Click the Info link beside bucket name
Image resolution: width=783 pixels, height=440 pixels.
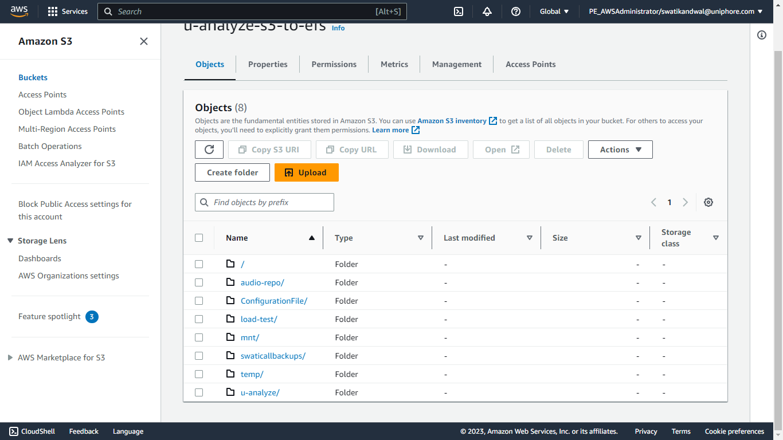(x=338, y=27)
